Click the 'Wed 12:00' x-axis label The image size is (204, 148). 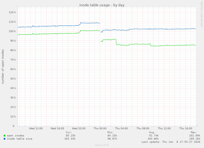pyautogui.click(x=36, y=129)
